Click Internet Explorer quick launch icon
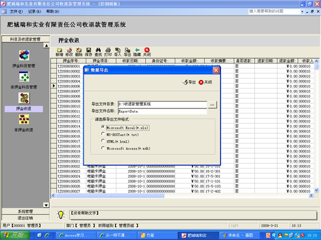Screen dimensions: 321x240 click(x=47, y=235)
